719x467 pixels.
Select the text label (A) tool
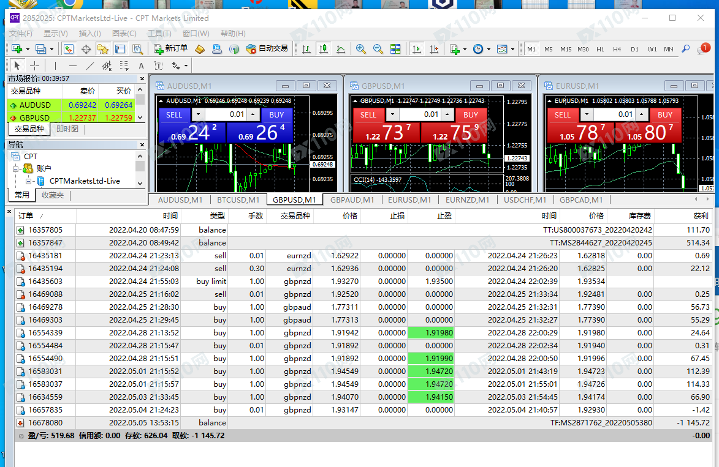coord(141,65)
